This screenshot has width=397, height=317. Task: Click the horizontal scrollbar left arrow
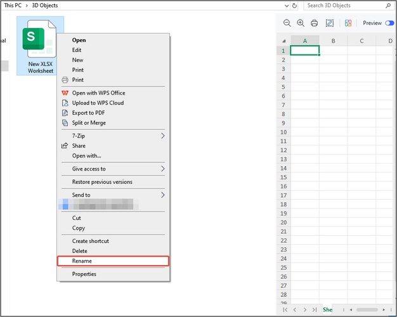351,309
